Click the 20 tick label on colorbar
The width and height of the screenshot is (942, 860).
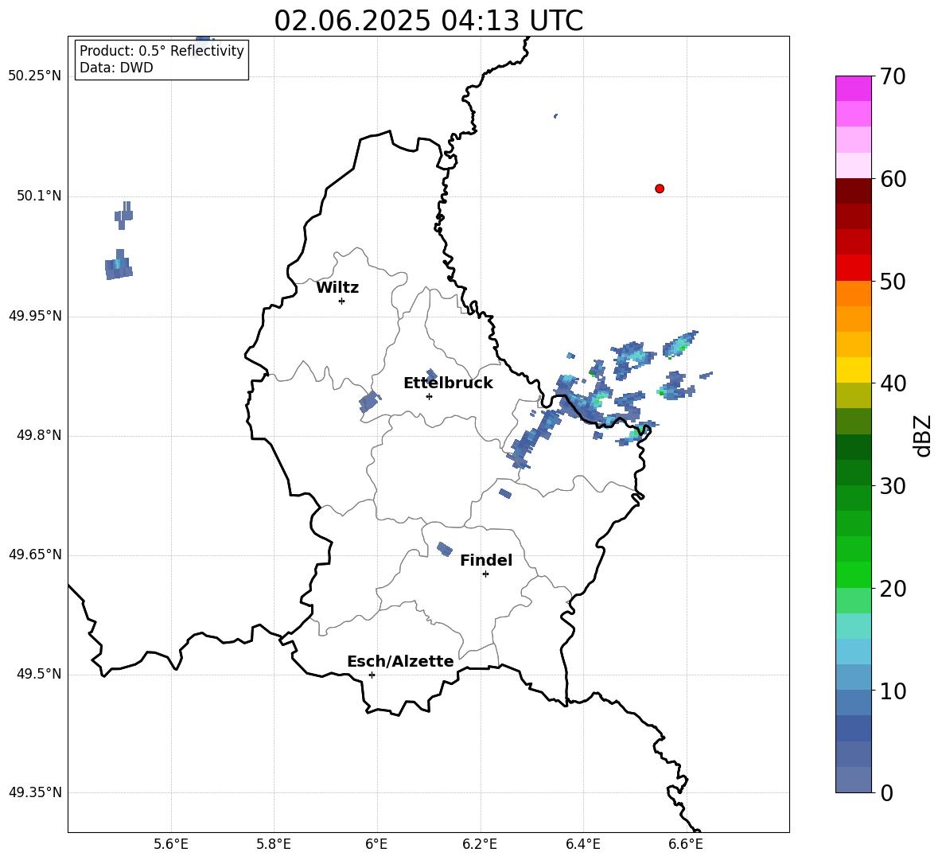pos(892,588)
